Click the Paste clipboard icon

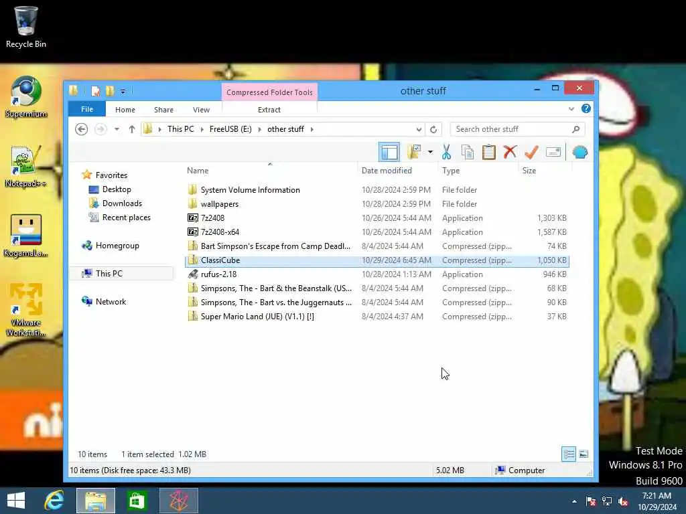pyautogui.click(x=488, y=152)
